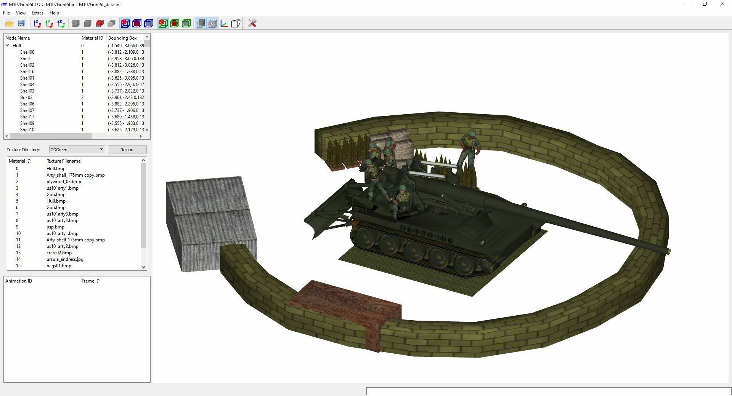Save using the floppy disk icon
This screenshot has width=732, height=396.
click(x=21, y=24)
